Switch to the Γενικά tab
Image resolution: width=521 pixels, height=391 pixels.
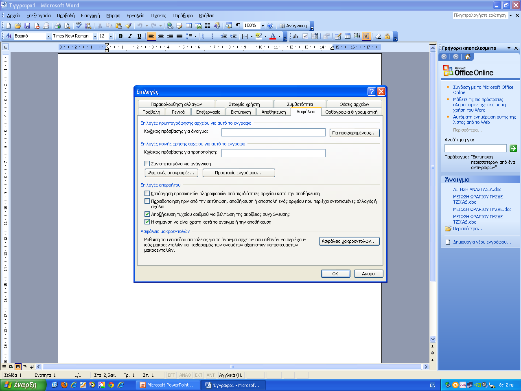click(x=178, y=112)
